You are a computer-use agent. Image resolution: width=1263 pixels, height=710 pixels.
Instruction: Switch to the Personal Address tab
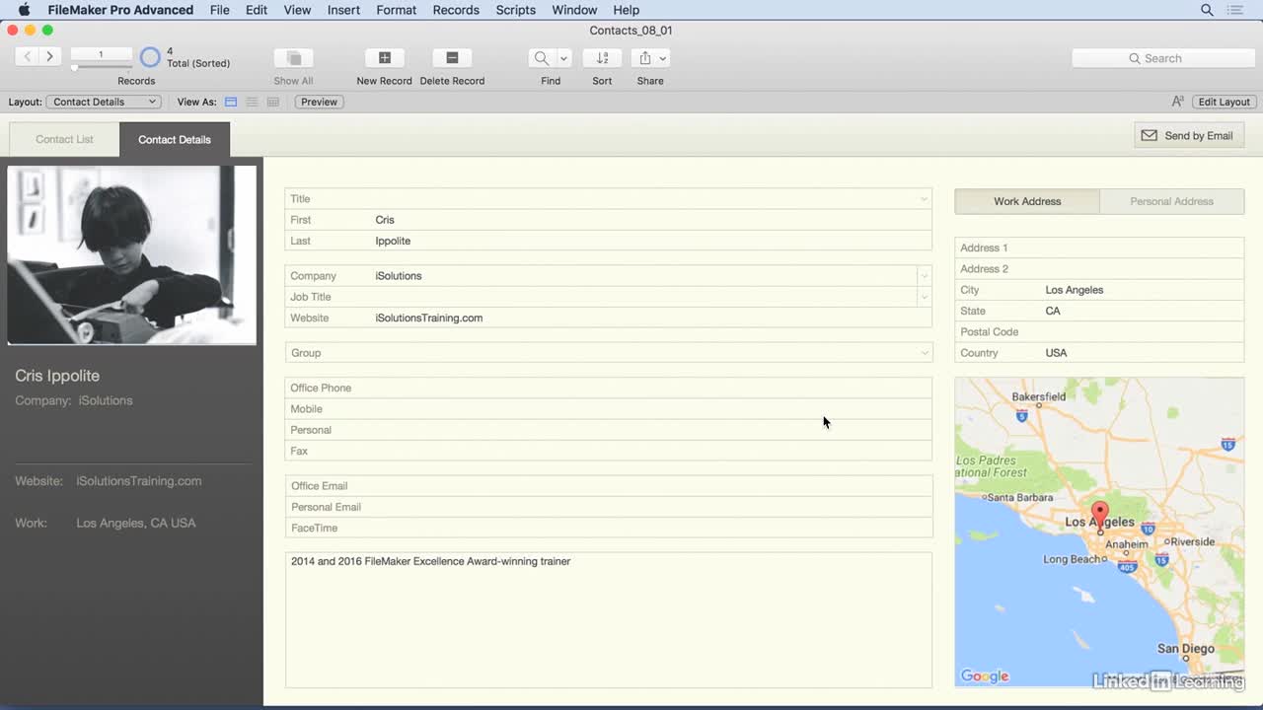click(x=1171, y=201)
